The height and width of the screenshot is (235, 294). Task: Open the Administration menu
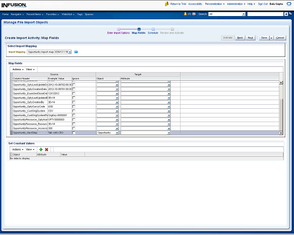236,4
